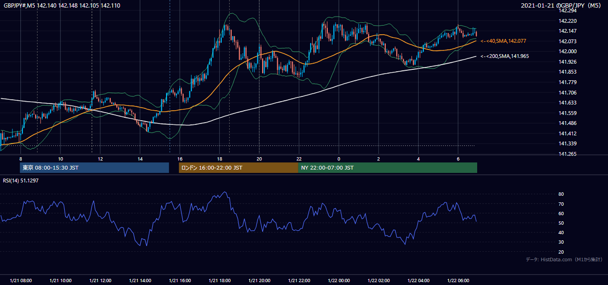The image size is (608, 285).
Task: Click hour label 0 under the price chart
Action: (339, 159)
